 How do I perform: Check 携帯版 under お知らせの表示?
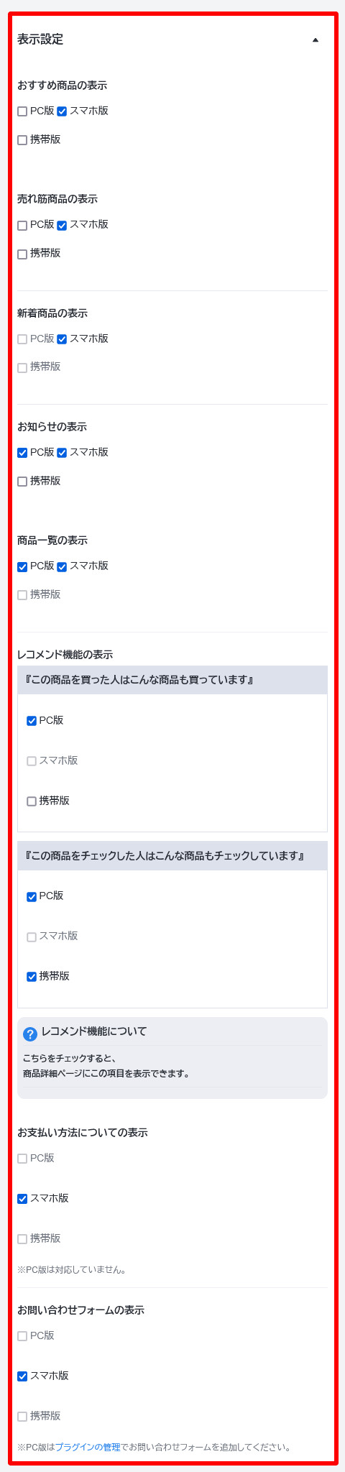[x=22, y=482]
